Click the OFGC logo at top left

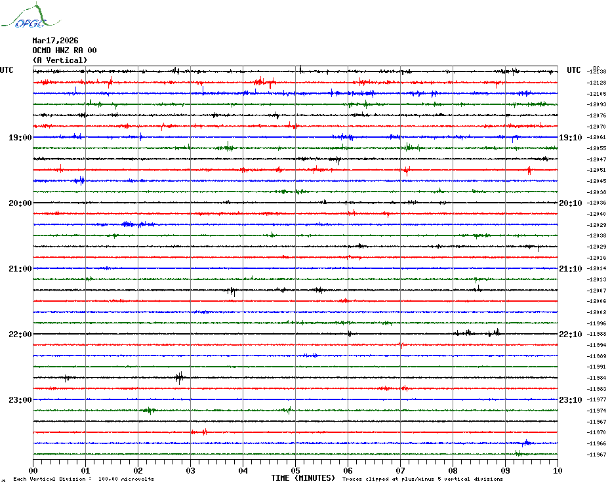(x=30, y=15)
